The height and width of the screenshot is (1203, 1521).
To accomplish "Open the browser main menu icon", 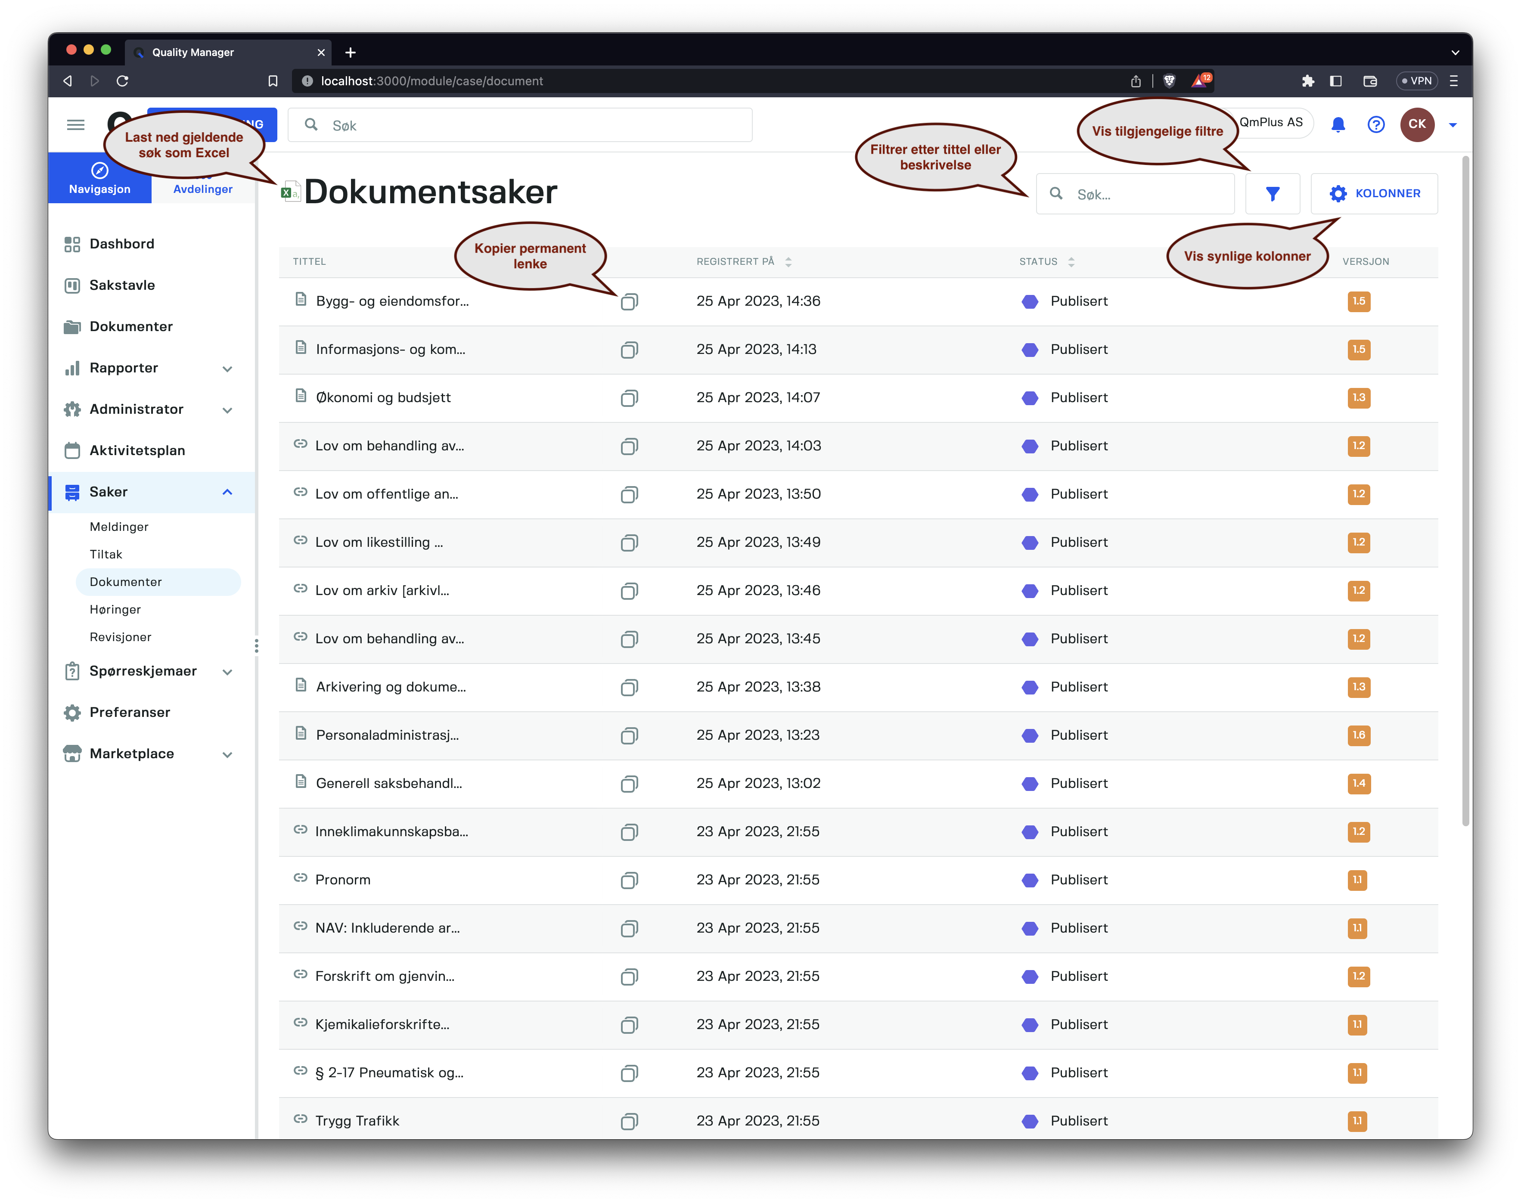I will click(x=1453, y=81).
